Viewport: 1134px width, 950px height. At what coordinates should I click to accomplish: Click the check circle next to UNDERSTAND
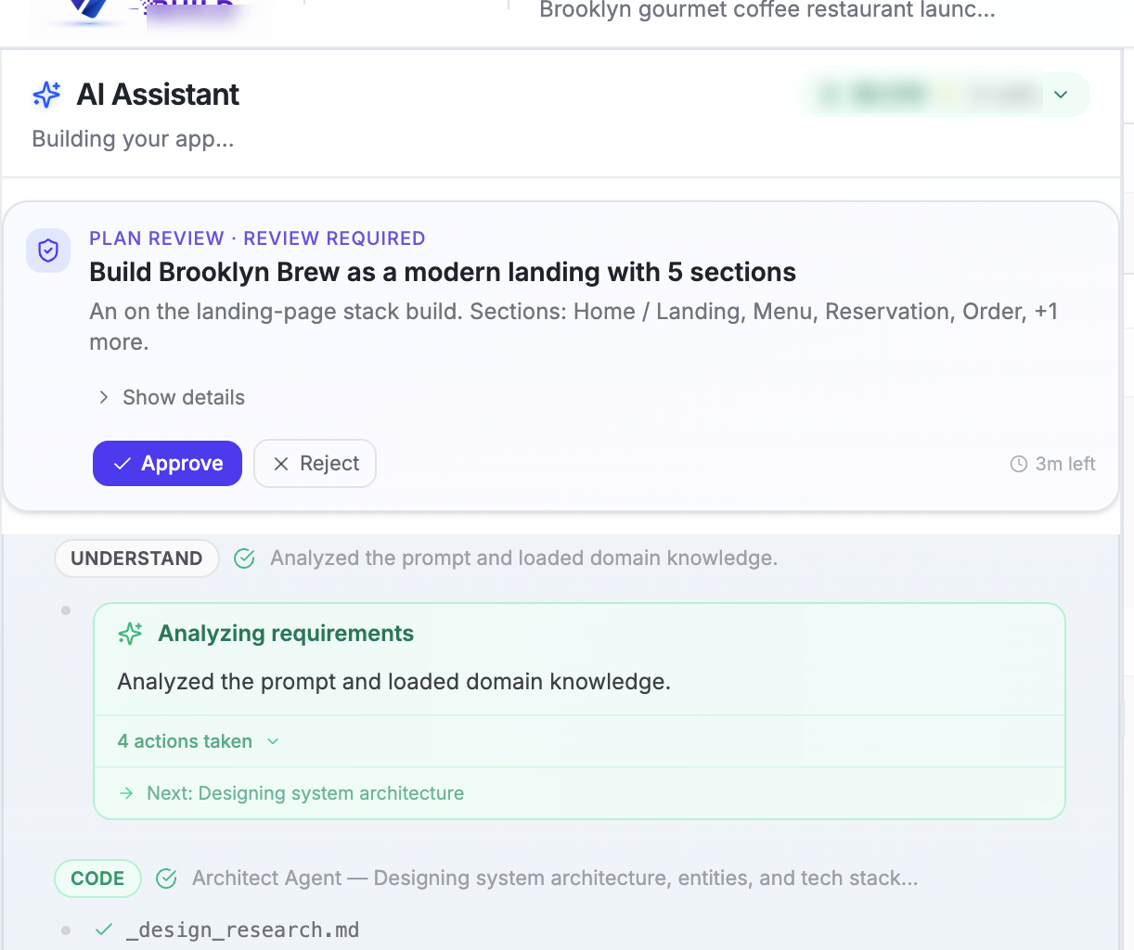tap(244, 558)
